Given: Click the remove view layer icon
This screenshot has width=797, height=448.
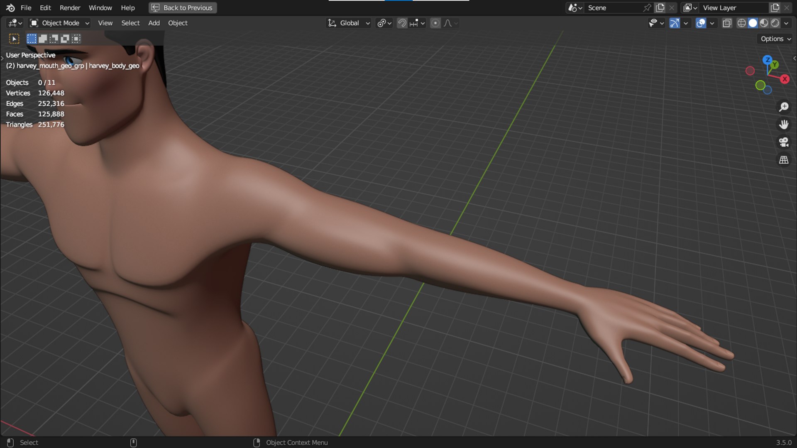Looking at the screenshot, I should coord(787,8).
